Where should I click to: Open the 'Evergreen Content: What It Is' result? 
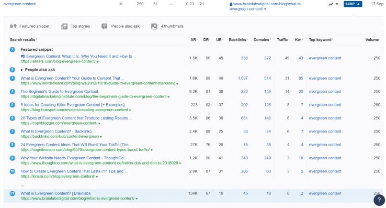click(81, 57)
